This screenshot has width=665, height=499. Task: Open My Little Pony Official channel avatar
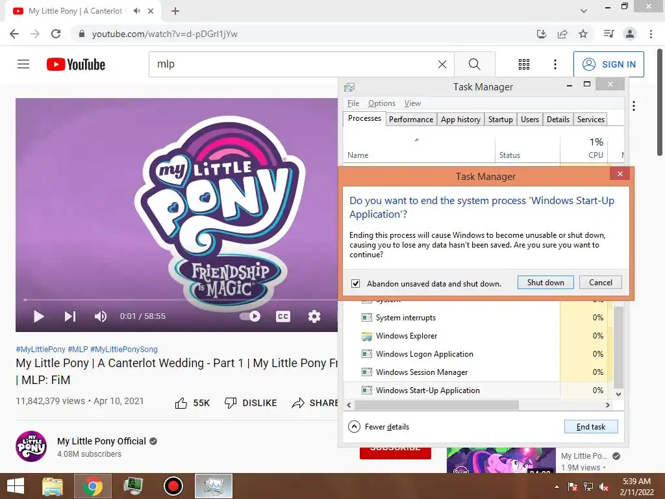[x=31, y=446]
